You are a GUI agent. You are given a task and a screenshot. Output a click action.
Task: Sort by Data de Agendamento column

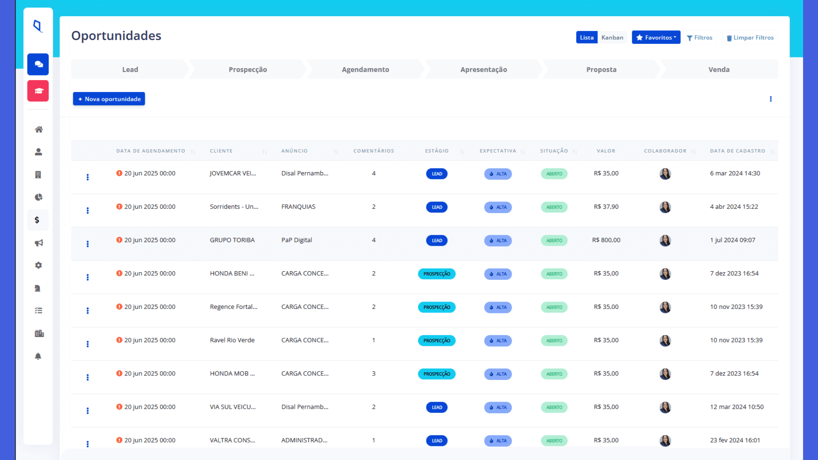[193, 152]
